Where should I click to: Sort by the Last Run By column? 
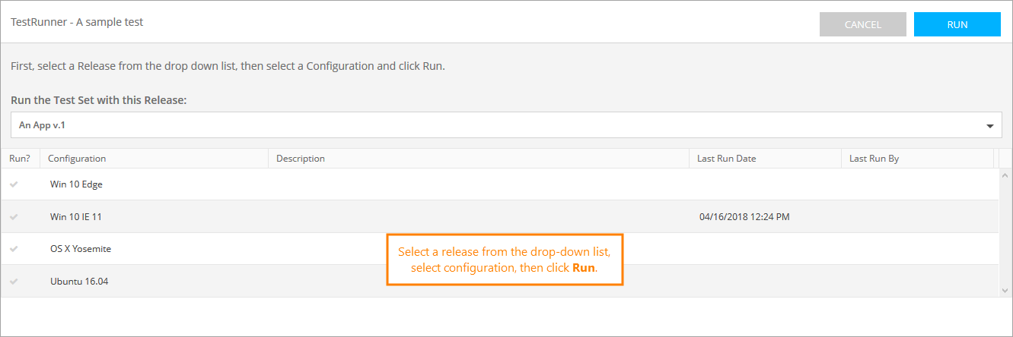874,159
